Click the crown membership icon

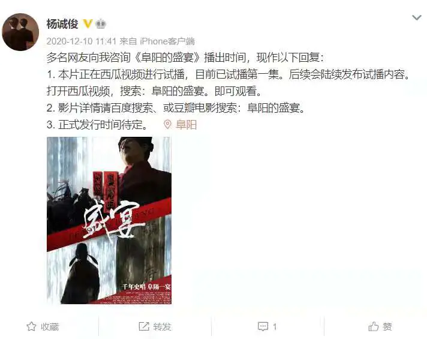101,24
